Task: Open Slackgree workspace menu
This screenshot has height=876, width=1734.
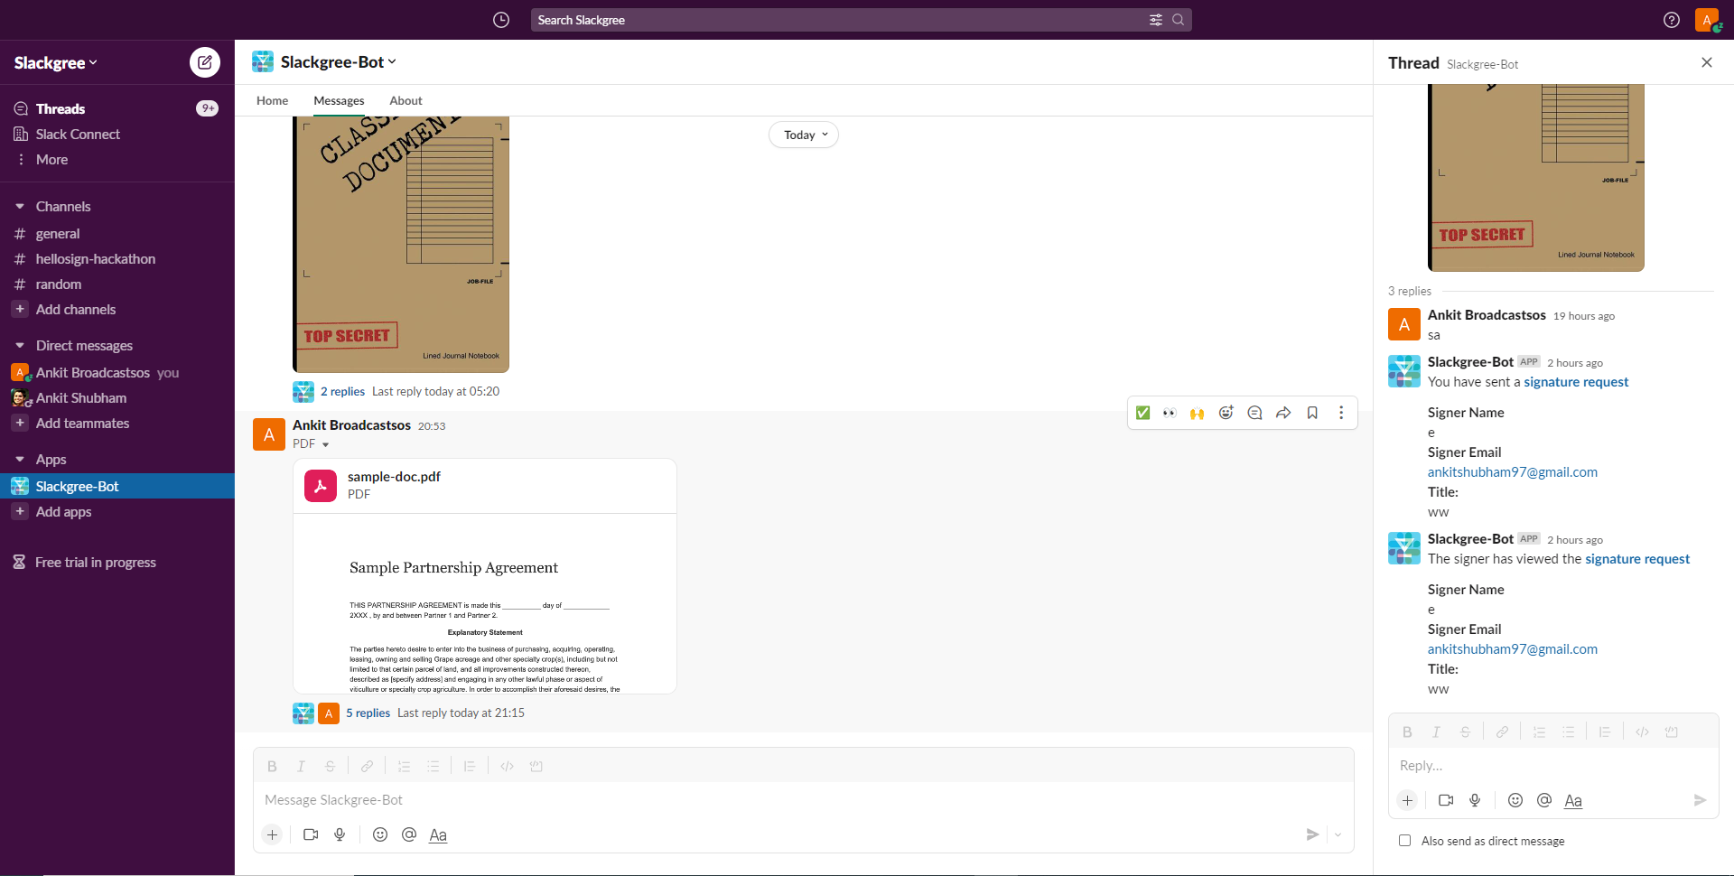Action: (x=55, y=62)
